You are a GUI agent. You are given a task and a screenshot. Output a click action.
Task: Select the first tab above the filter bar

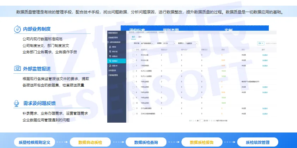133,36
